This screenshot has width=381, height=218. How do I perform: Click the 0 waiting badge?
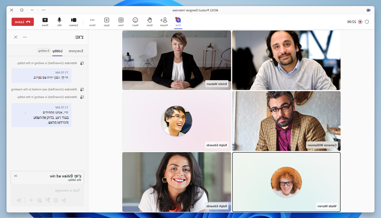(x=44, y=51)
